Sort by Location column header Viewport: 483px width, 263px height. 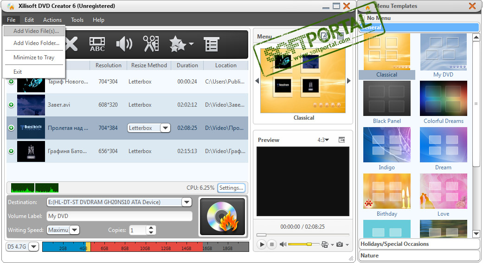point(226,65)
